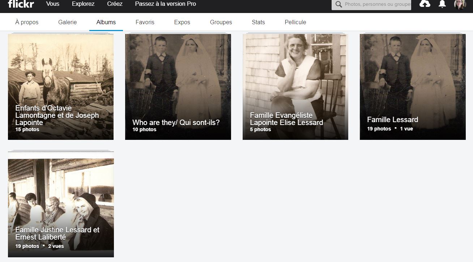Open the Who are they album

178,87
